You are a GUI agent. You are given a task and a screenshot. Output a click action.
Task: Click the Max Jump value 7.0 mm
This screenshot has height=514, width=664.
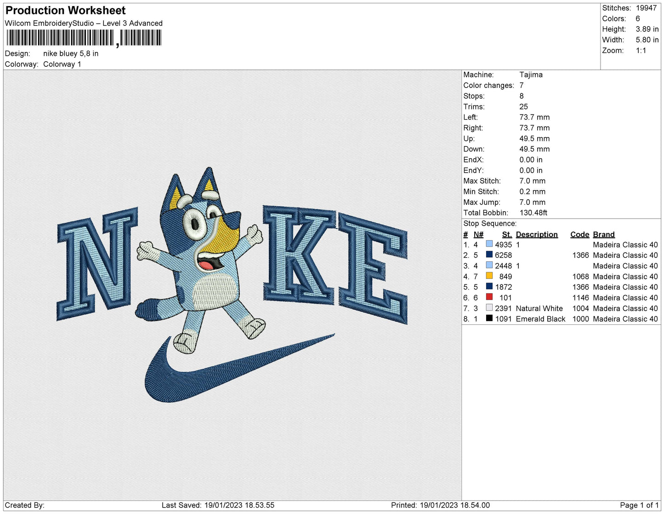[x=533, y=202]
